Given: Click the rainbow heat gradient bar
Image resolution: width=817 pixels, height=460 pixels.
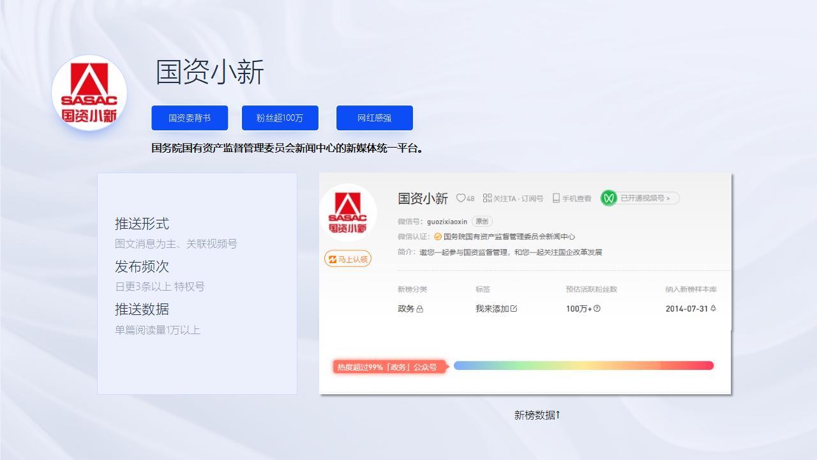Looking at the screenshot, I should pyautogui.click(x=583, y=365).
